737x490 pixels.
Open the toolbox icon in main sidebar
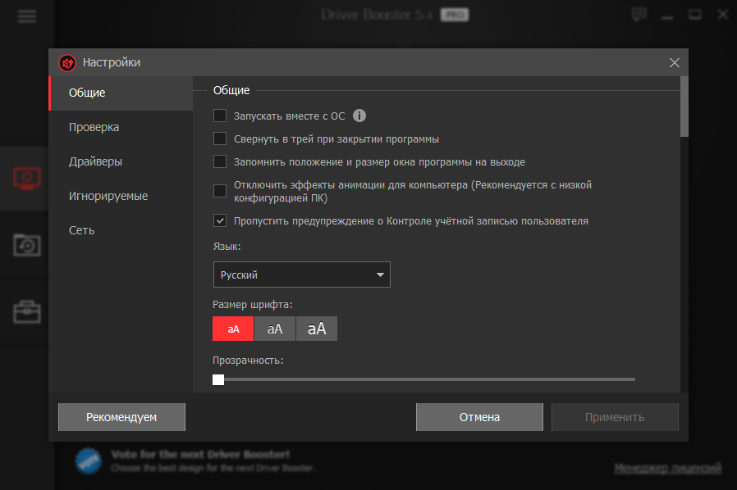click(27, 312)
